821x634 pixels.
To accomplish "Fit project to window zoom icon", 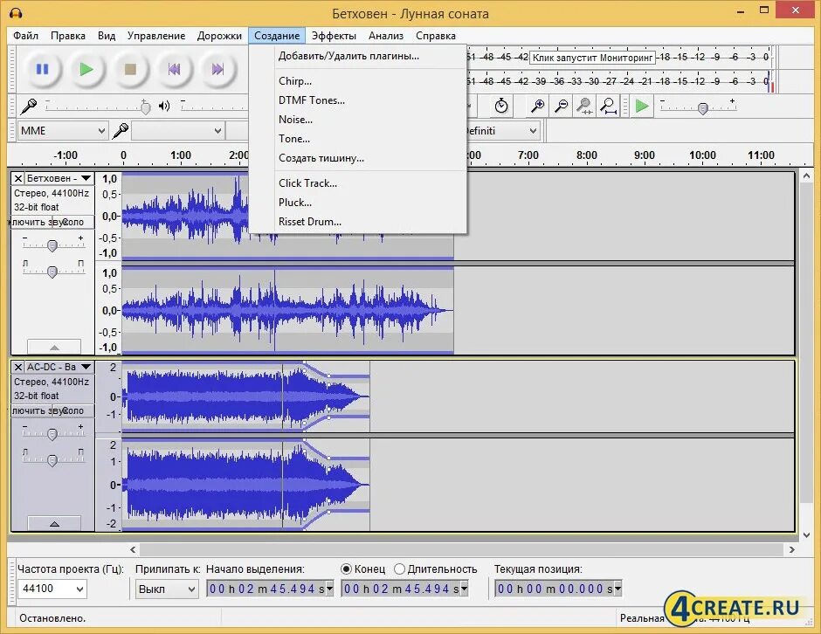I will coord(609,106).
